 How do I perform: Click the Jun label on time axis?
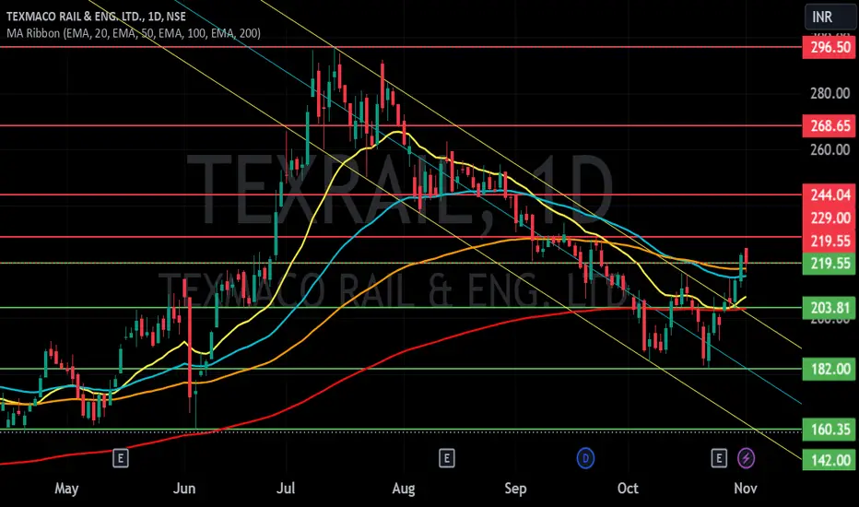[184, 488]
